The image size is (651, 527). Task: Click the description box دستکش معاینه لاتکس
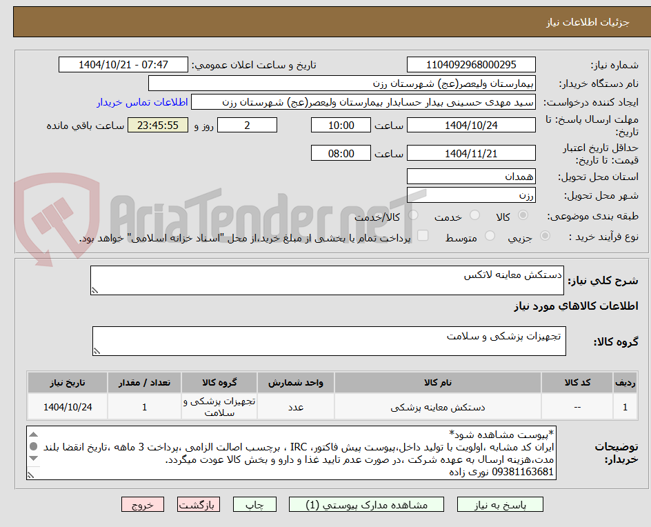point(327,280)
